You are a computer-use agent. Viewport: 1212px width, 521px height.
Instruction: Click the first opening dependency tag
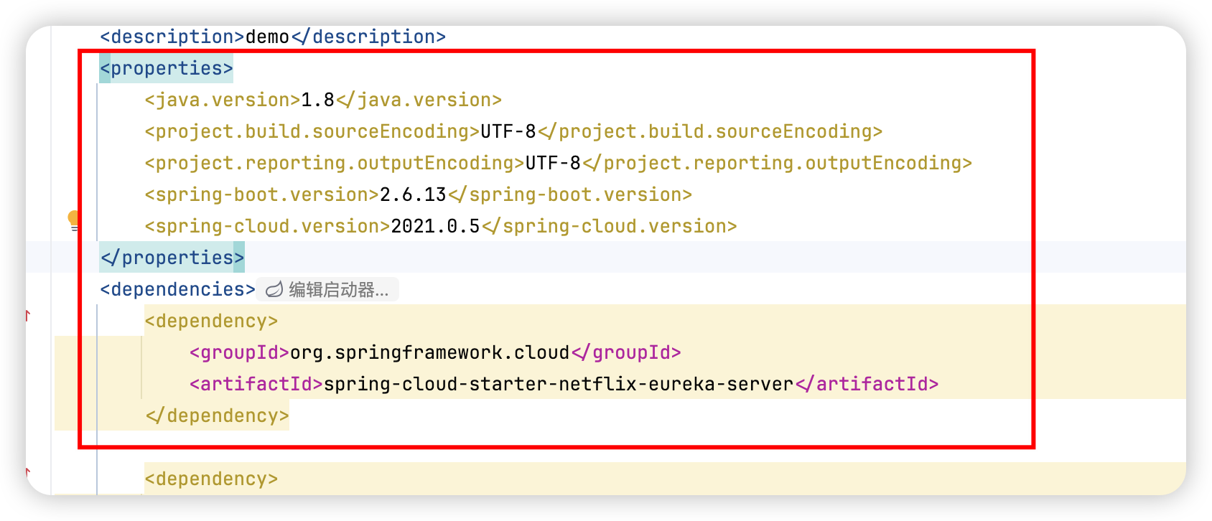pyautogui.click(x=211, y=321)
